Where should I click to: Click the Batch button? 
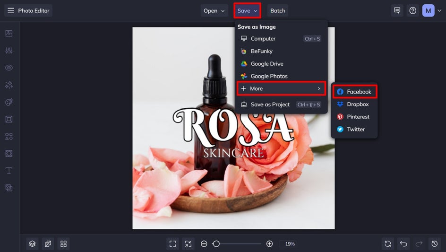tap(278, 10)
